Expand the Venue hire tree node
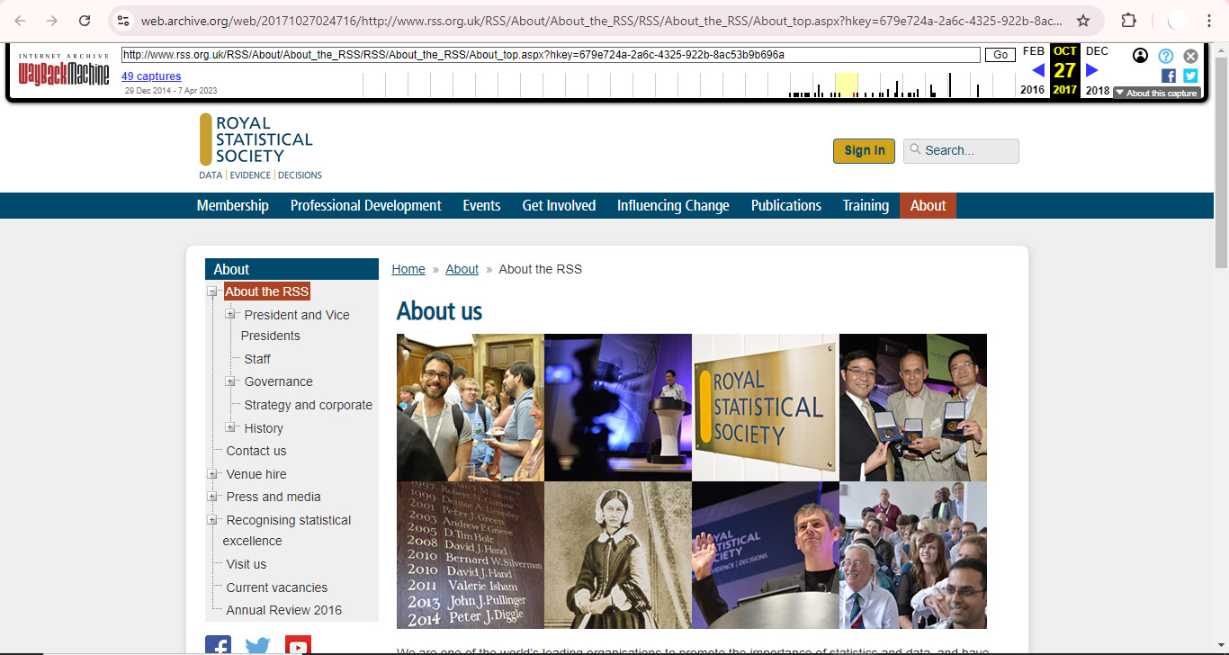The height and width of the screenshot is (655, 1229). pos(212,474)
